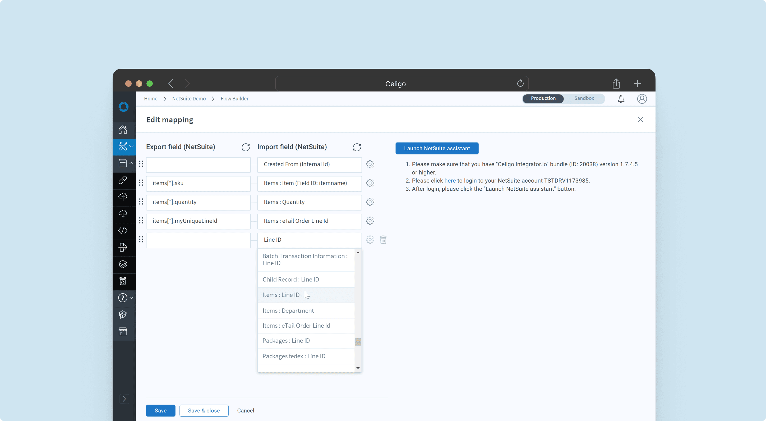Open the Help question mark icon
Image resolution: width=766 pixels, height=421 pixels.
pyautogui.click(x=123, y=298)
